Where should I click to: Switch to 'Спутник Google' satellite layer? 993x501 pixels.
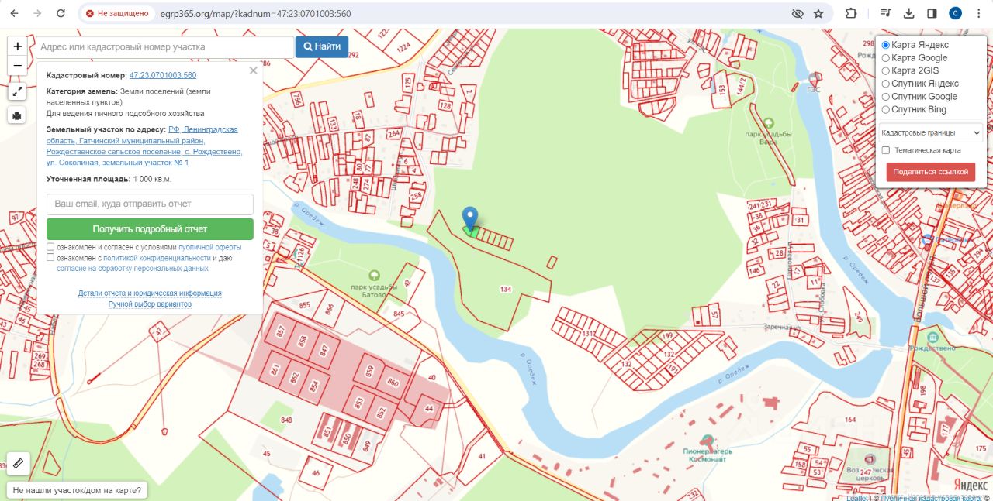886,97
